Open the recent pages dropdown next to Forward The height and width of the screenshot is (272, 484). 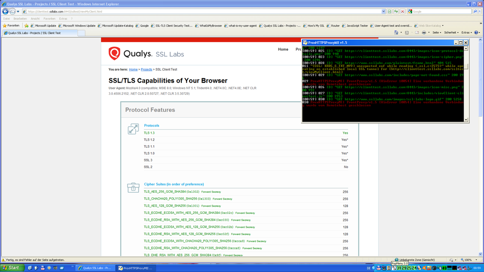point(18,12)
